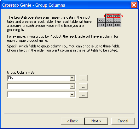Click the ellipsis button beside the City field
Viewport: 139px width, 129px height.
(x=83, y=78)
